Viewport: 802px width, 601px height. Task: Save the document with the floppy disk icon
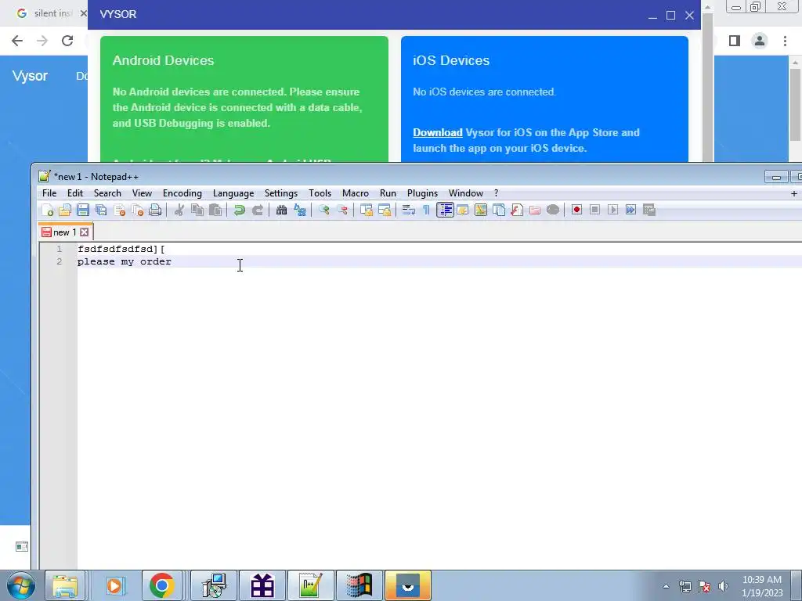[x=83, y=210]
